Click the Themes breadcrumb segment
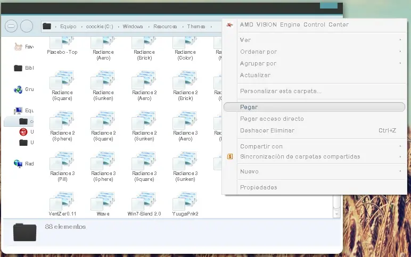This screenshot has width=411, height=257. [196, 27]
